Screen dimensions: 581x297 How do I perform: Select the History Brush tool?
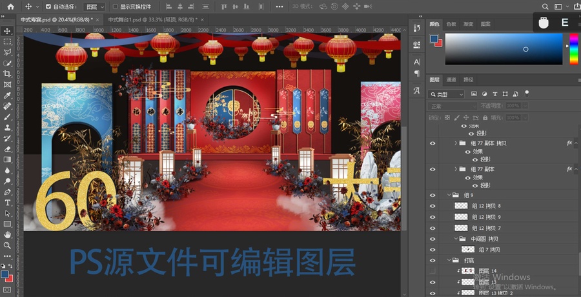[x=7, y=138]
